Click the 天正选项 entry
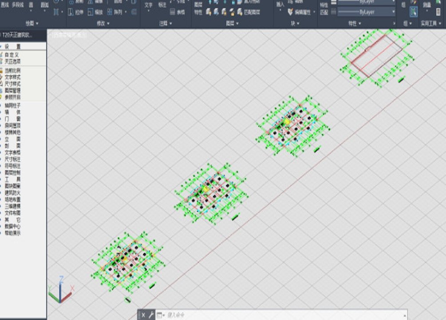446x320 pixels. 12,61
